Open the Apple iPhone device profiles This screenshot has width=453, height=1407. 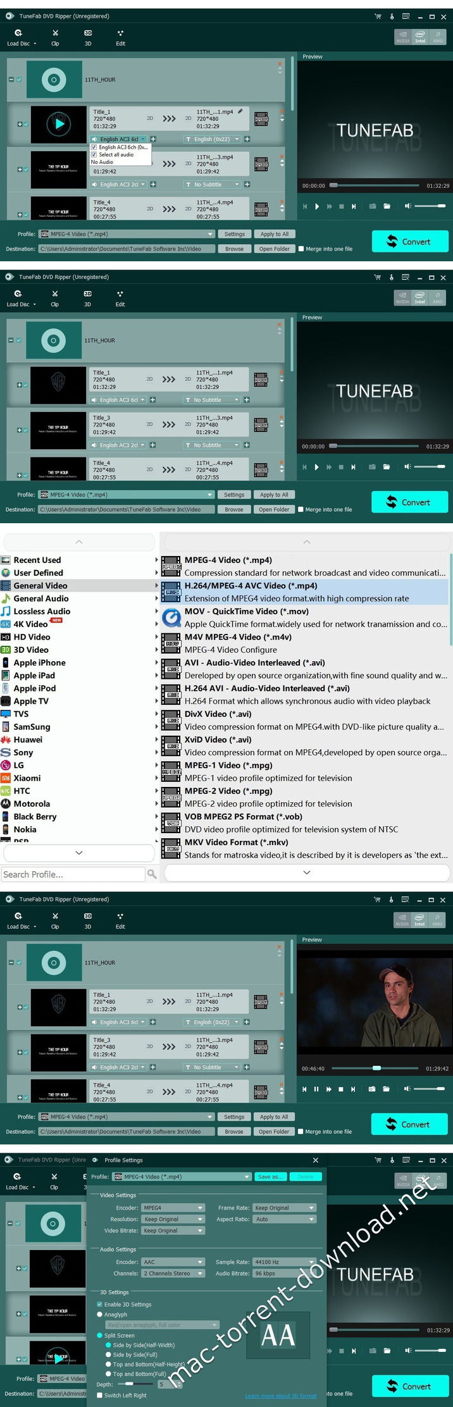tap(39, 662)
